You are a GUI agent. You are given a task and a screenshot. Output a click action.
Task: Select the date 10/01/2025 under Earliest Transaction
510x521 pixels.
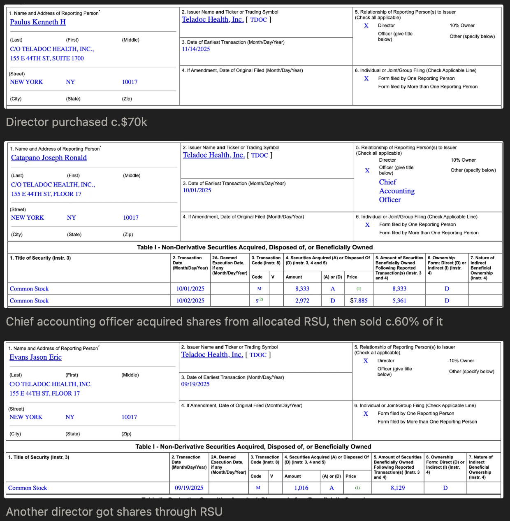(197, 190)
